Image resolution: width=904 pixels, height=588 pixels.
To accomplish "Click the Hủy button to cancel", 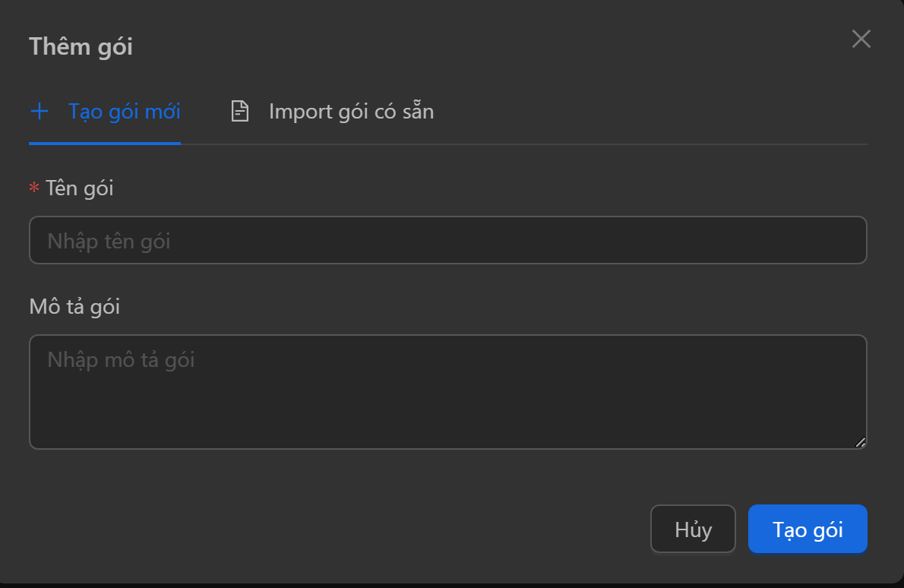I will coord(692,529).
